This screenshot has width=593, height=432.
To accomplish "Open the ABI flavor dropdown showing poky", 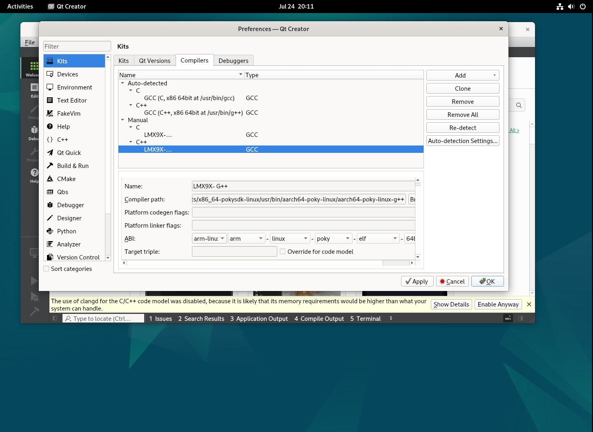I will (x=333, y=238).
